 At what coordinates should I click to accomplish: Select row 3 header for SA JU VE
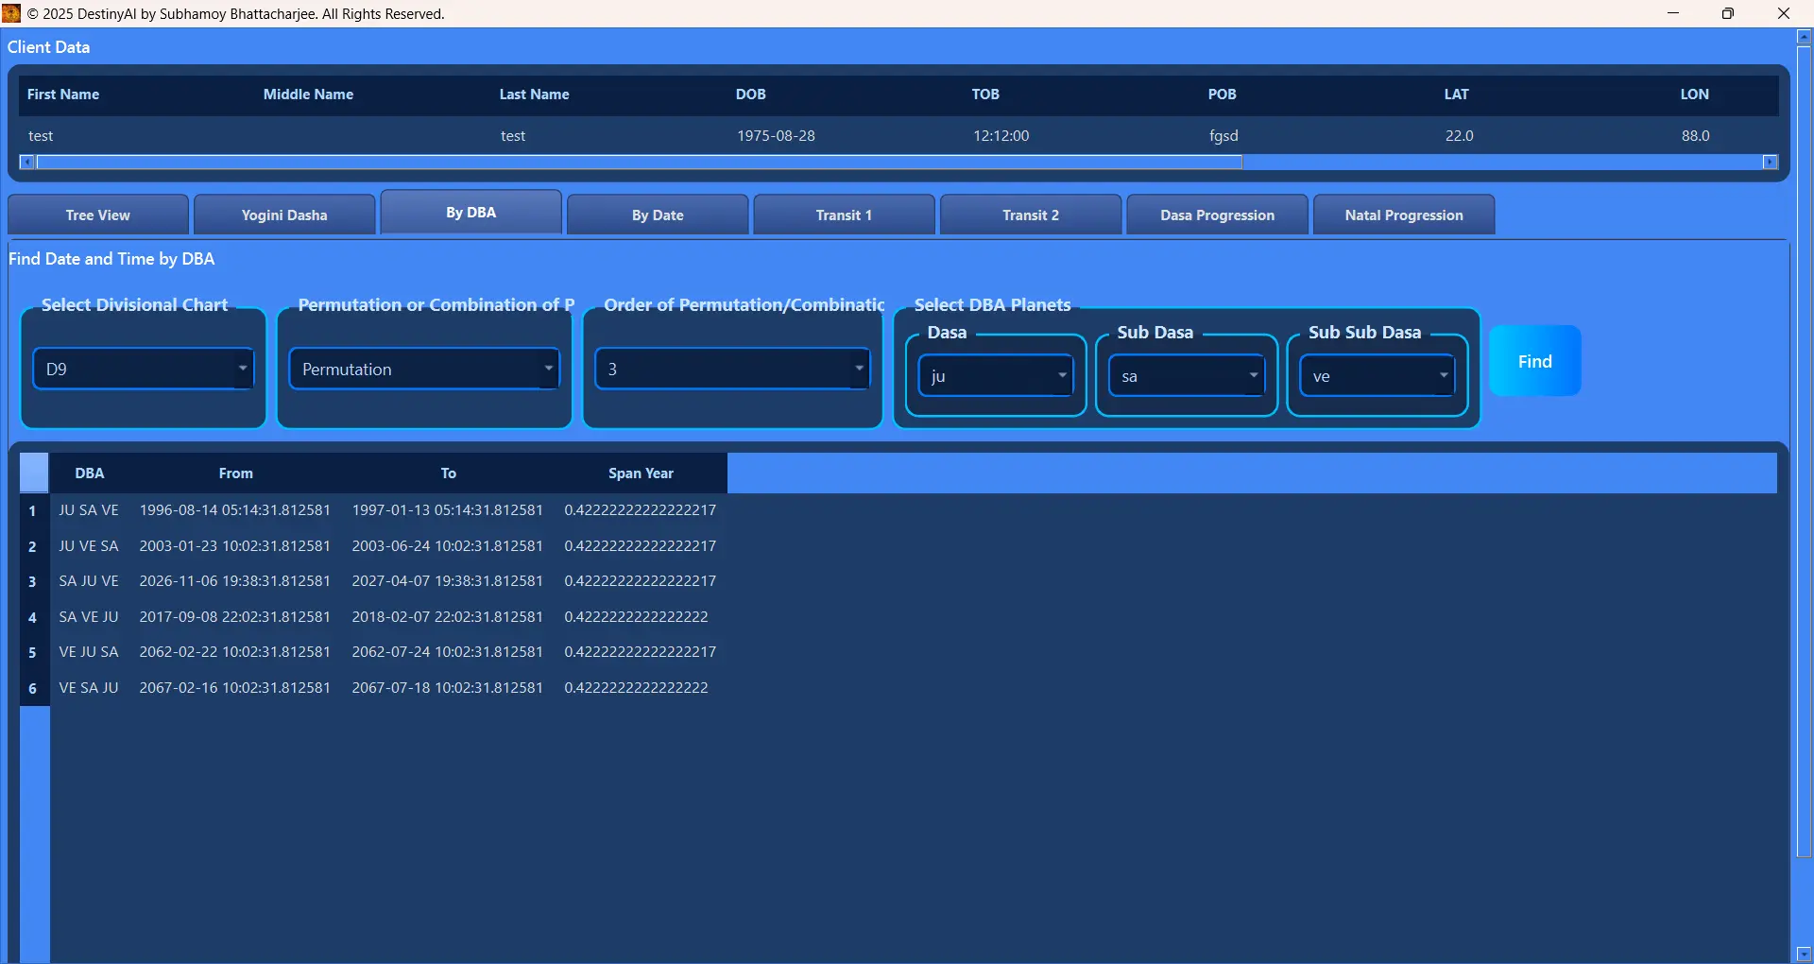(x=33, y=582)
